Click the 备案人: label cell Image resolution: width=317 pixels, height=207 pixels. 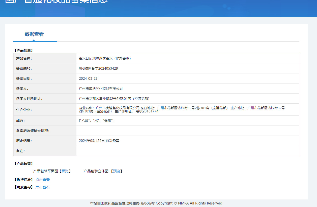click(45, 89)
